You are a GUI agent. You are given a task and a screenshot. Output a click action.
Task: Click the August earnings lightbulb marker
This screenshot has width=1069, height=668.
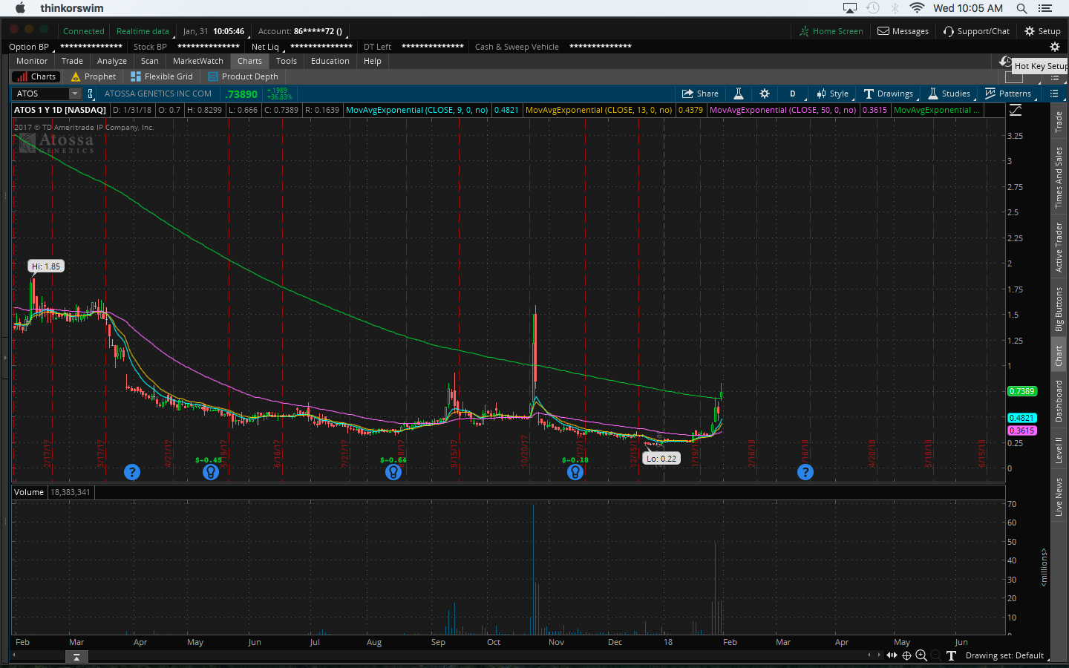pos(393,472)
